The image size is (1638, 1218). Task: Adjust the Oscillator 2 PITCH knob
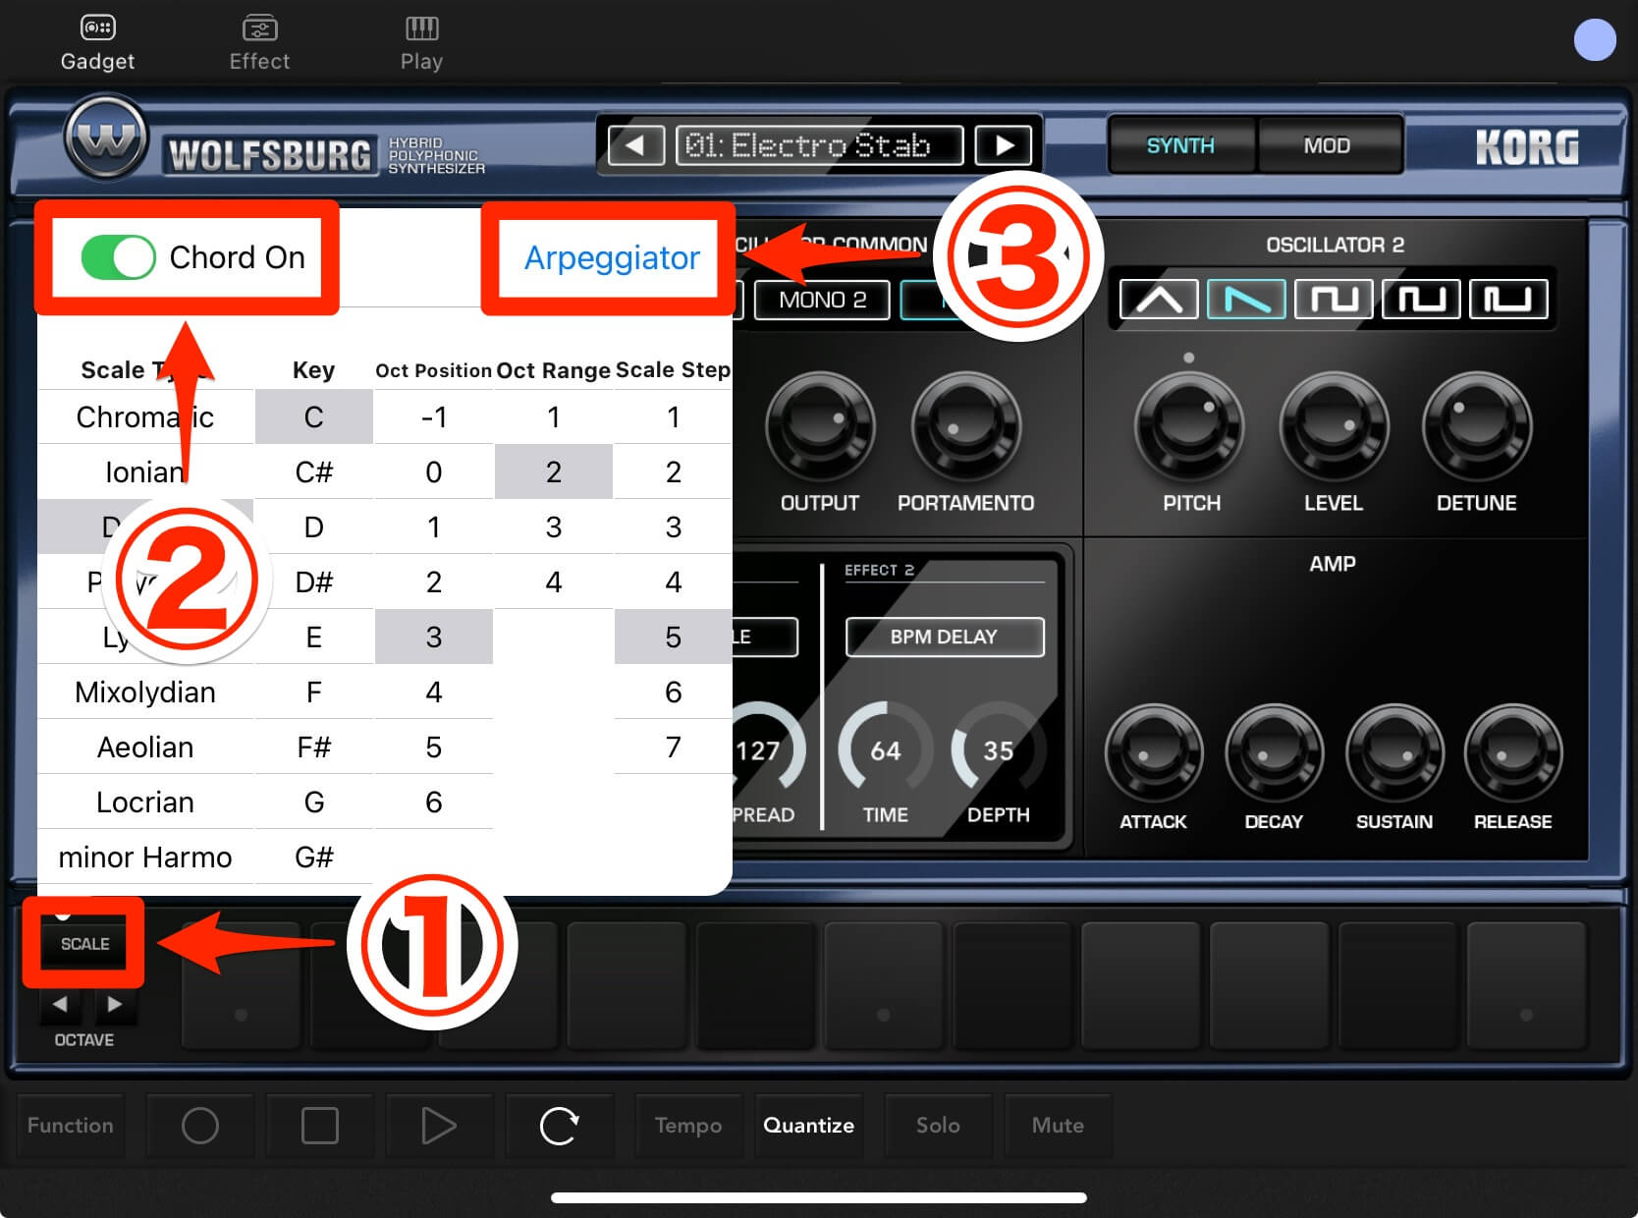(1189, 427)
